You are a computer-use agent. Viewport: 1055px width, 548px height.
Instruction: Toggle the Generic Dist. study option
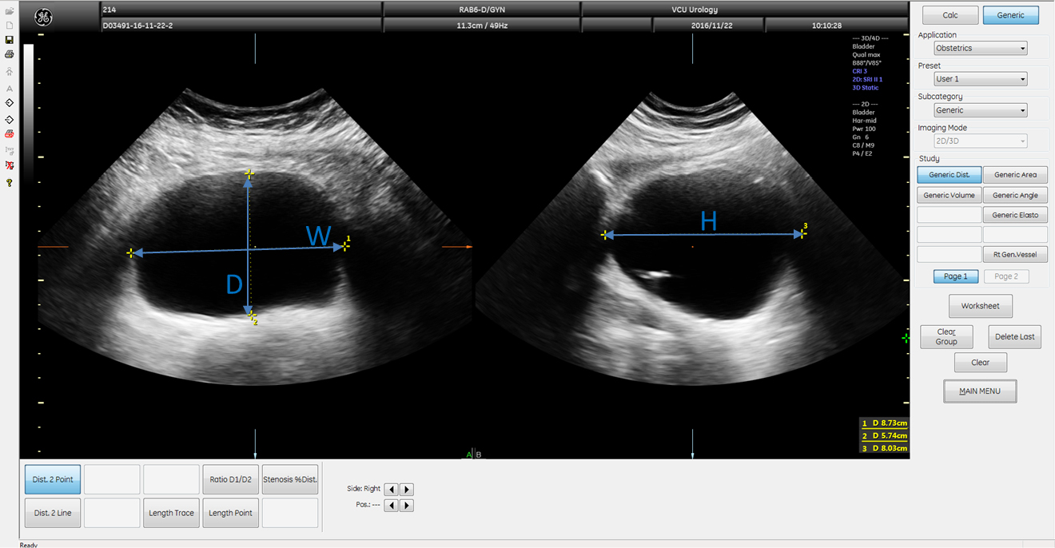[x=949, y=175]
